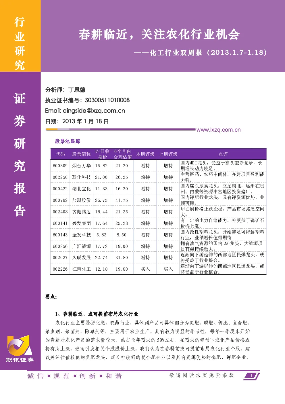Select stock code 600143
The width and height of the screenshot is (285, 404).
[60, 235]
